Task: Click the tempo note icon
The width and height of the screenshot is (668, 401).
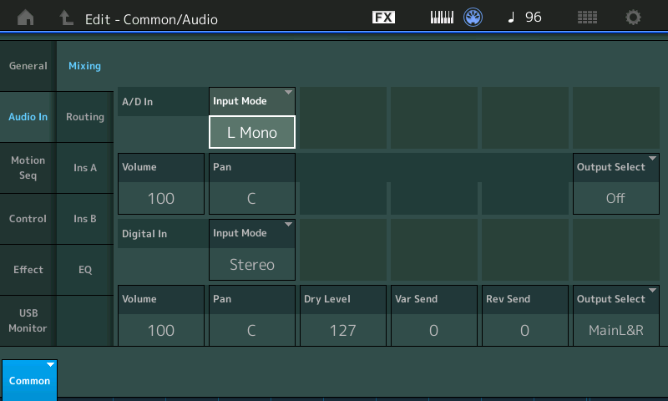Action: [511, 18]
